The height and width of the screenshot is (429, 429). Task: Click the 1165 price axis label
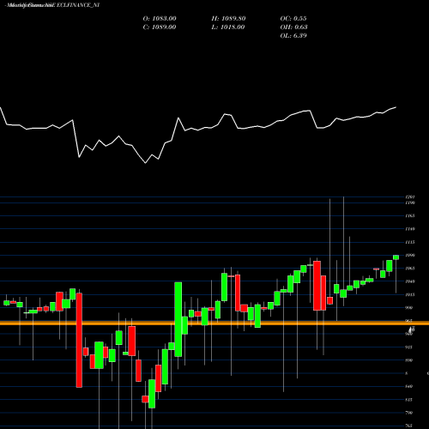point(409,216)
